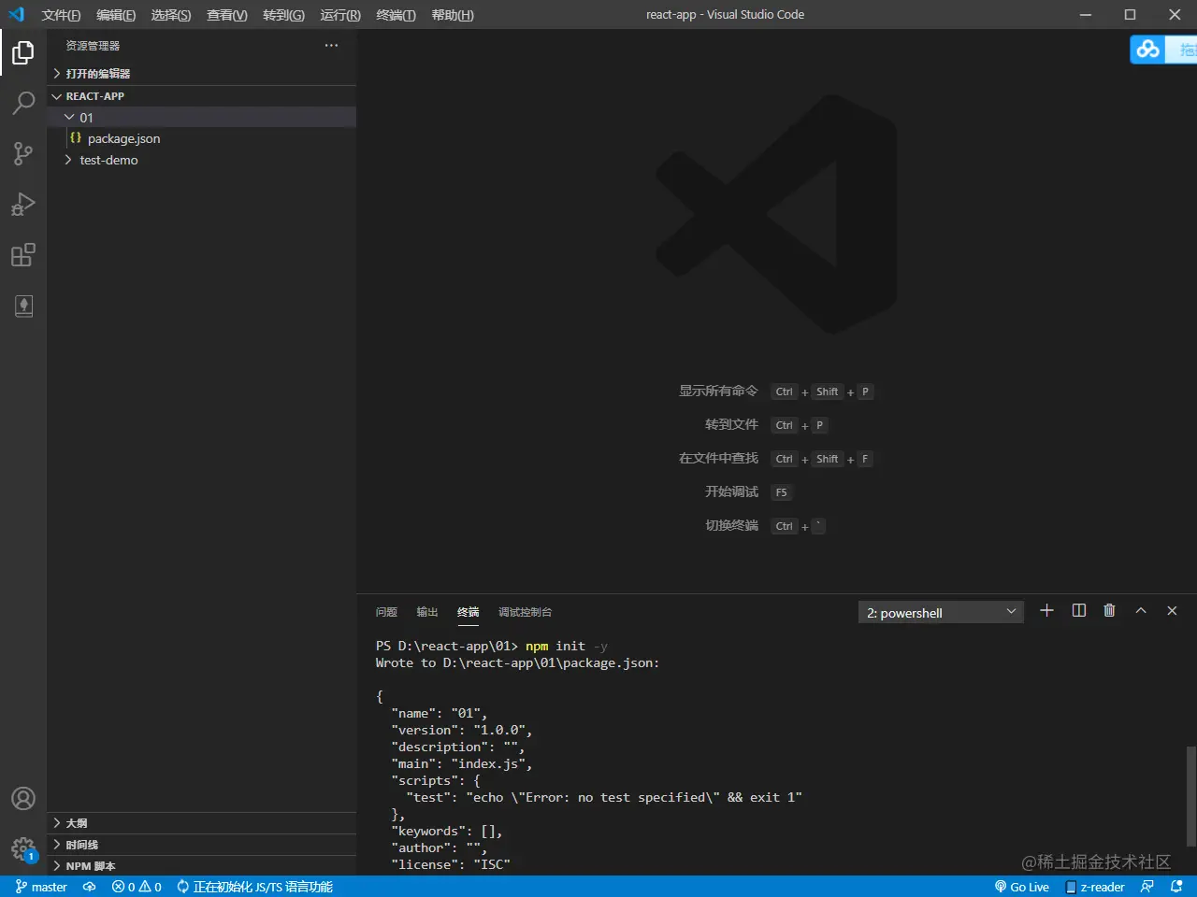Open the 2: powershell terminal dropdown
Image resolution: width=1197 pixels, height=897 pixels.
[x=941, y=612]
